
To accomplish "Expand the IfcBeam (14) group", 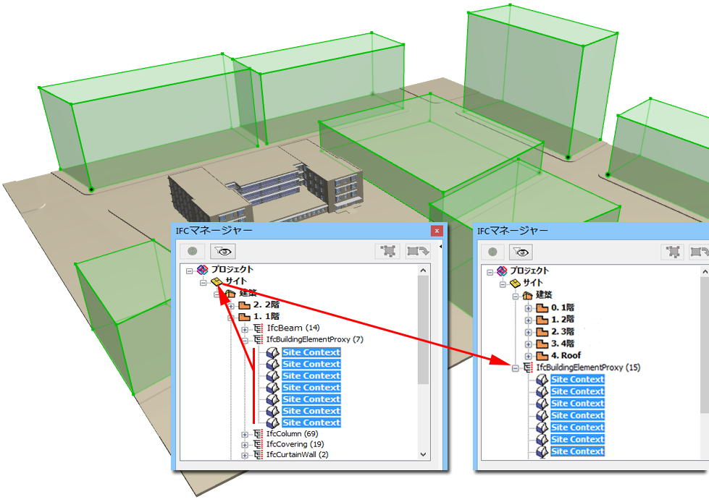I will pos(245,330).
